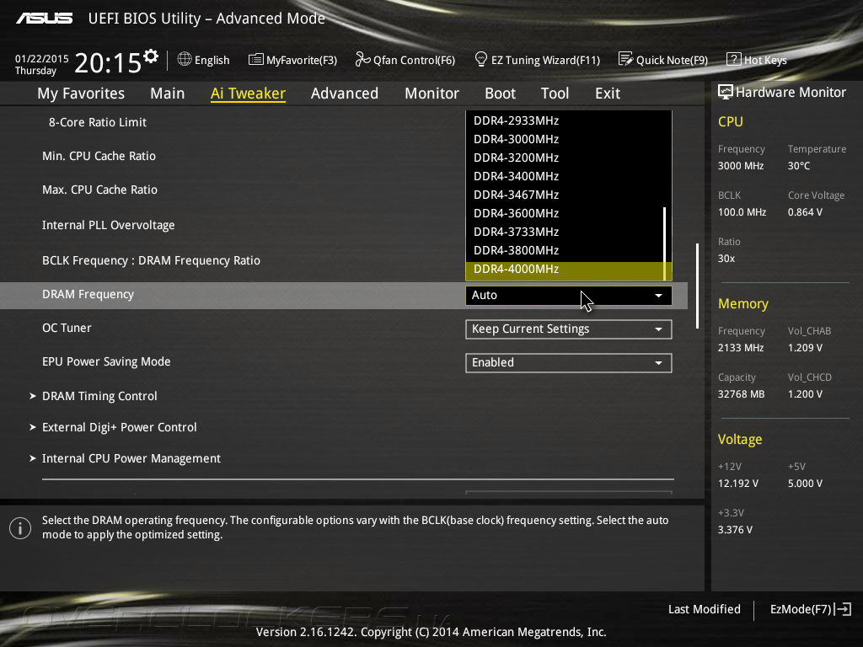863x647 pixels.
Task: Click the main settings page scrollbar
Action: (x=697, y=286)
